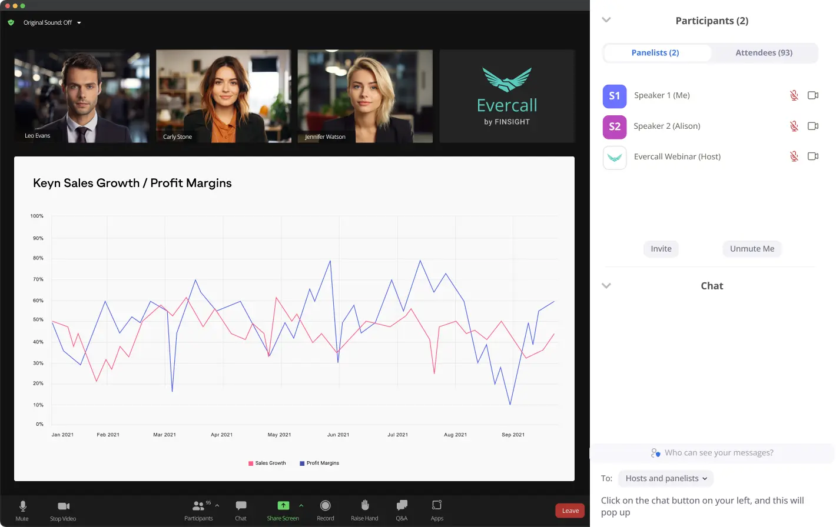The height and width of the screenshot is (527, 836).
Task: Collapse the Chat section chevron
Action: click(606, 286)
